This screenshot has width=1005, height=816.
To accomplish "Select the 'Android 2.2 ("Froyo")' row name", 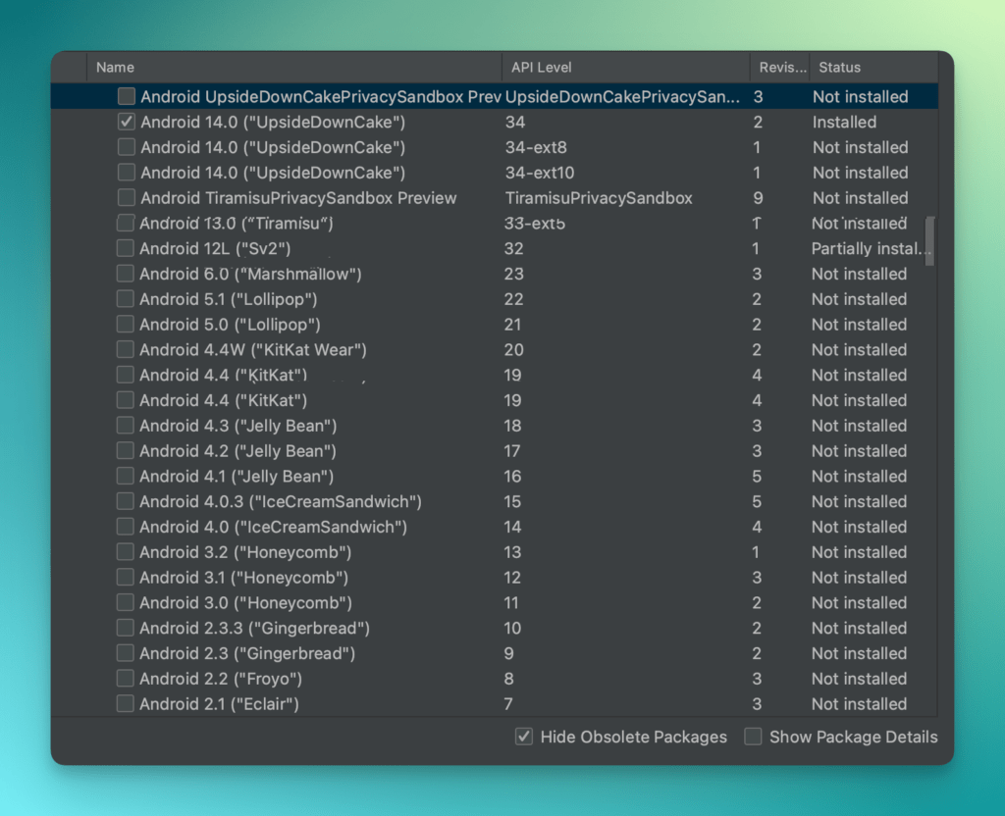I will click(x=221, y=679).
